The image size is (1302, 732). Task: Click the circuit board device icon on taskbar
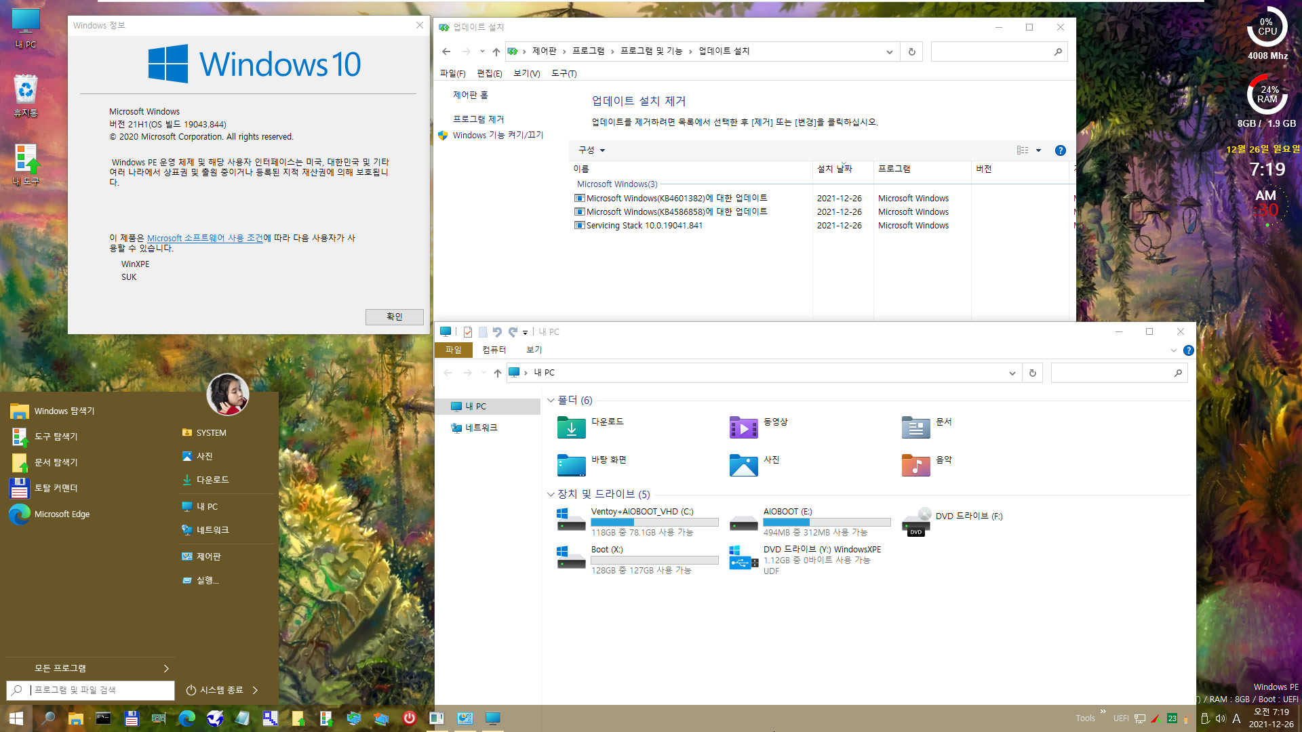159,718
